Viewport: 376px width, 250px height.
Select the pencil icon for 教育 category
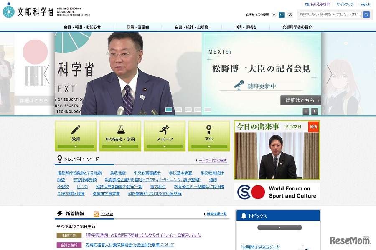point(76,130)
